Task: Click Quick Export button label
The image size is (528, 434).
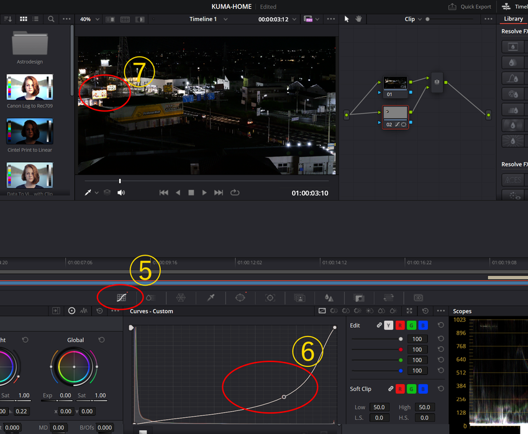Action: pyautogui.click(x=475, y=6)
